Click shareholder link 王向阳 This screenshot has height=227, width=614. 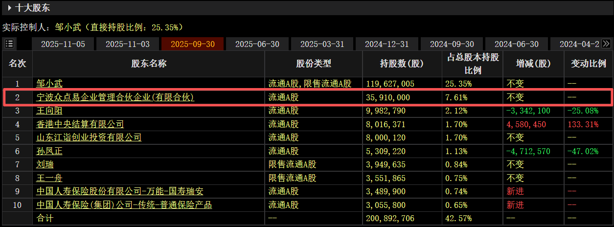click(49, 111)
